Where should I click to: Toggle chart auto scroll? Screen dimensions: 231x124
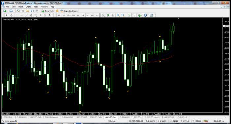pos(129,15)
